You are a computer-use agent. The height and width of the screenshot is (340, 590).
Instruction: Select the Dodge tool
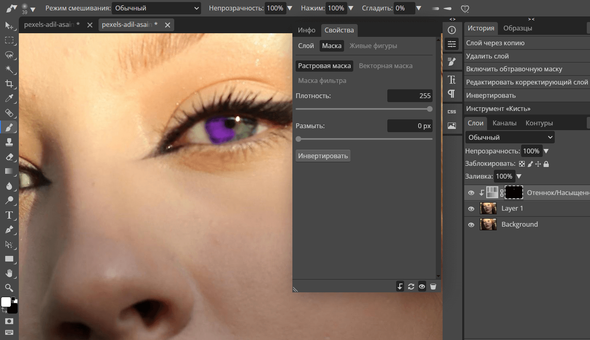[x=9, y=200]
